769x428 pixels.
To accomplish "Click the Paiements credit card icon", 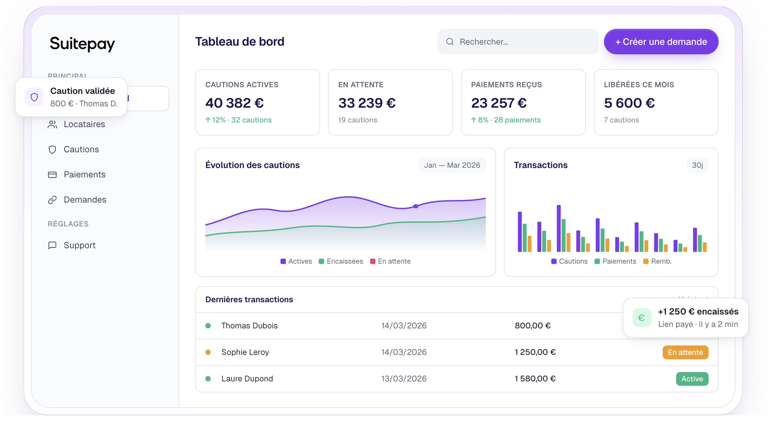I will coord(52,175).
